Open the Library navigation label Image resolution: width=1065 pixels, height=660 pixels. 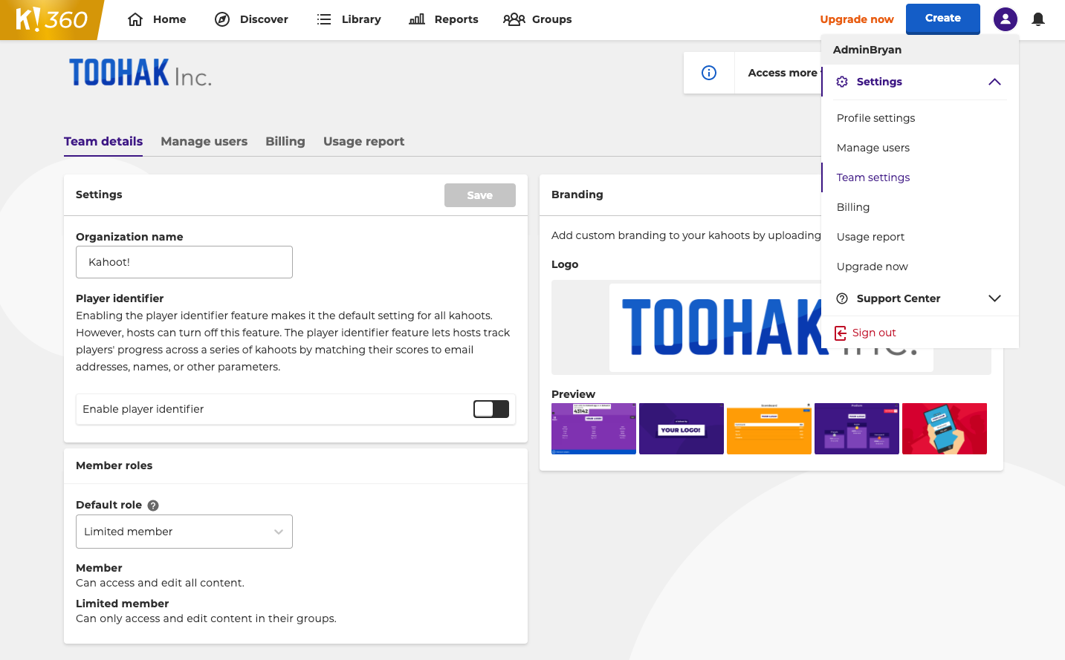pos(361,19)
